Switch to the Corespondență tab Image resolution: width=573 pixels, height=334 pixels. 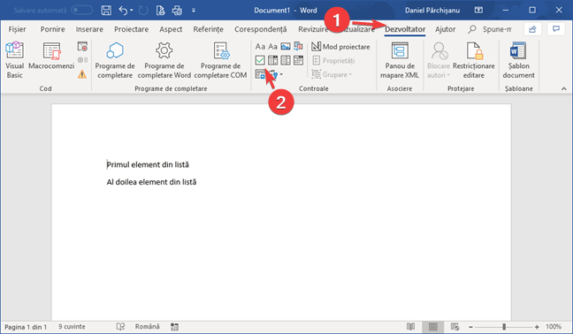pos(261,29)
